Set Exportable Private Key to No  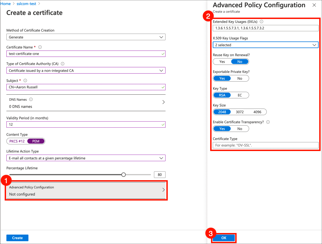240,78
